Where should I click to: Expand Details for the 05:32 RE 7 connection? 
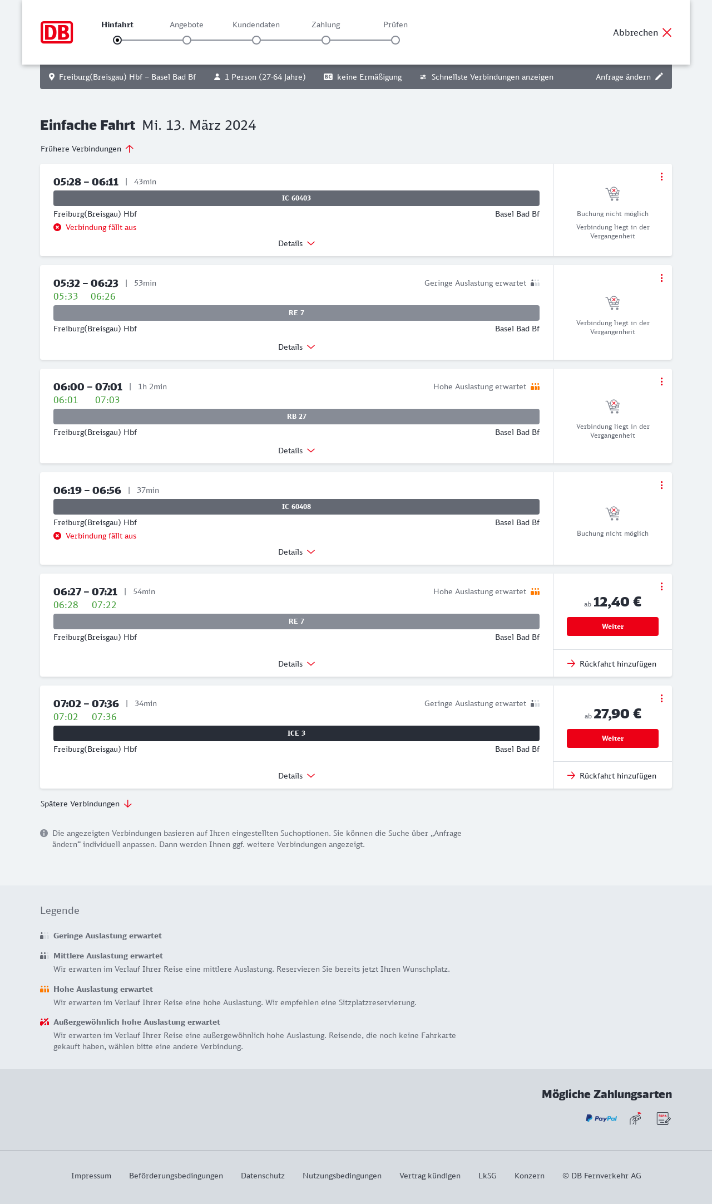click(296, 347)
